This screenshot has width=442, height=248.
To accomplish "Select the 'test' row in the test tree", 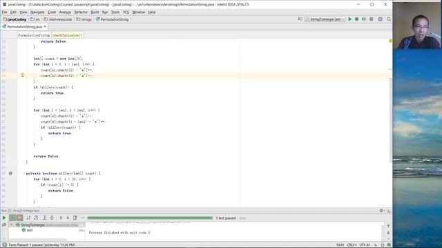I will (x=47, y=230).
